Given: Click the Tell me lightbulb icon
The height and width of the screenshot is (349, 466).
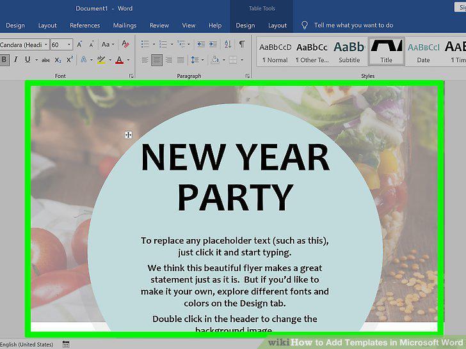Looking at the screenshot, I should click(305, 25).
